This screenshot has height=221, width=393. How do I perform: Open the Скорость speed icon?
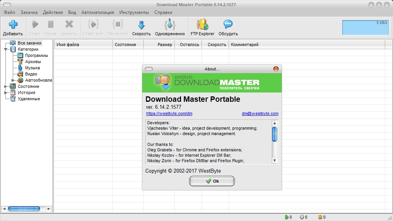pyautogui.click(x=141, y=25)
